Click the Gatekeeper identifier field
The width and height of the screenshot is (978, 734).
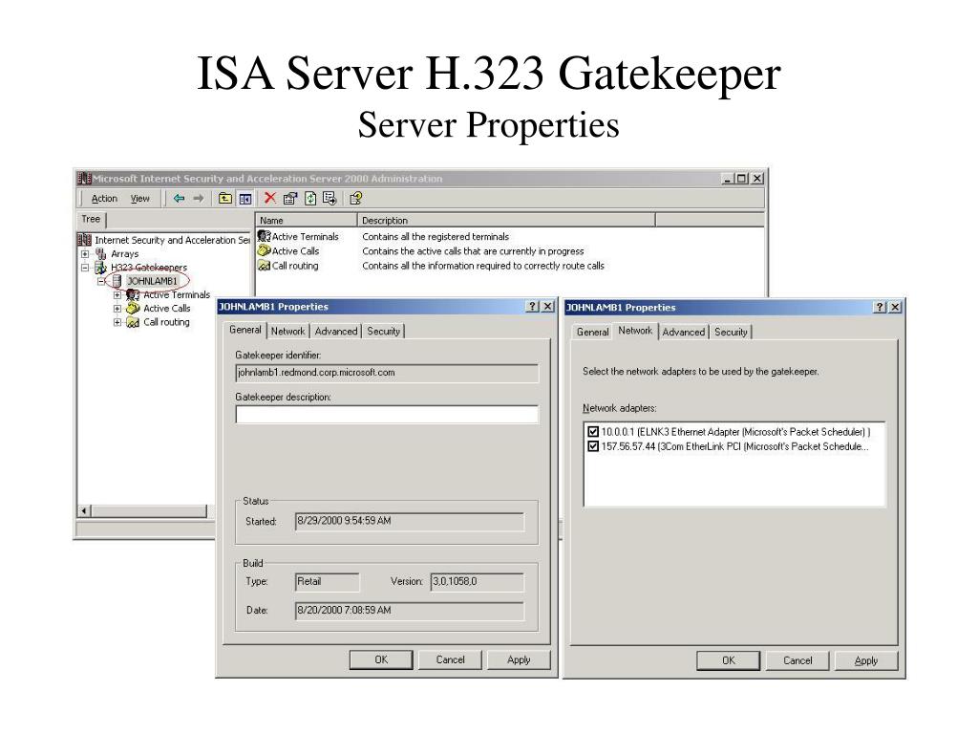[387, 373]
